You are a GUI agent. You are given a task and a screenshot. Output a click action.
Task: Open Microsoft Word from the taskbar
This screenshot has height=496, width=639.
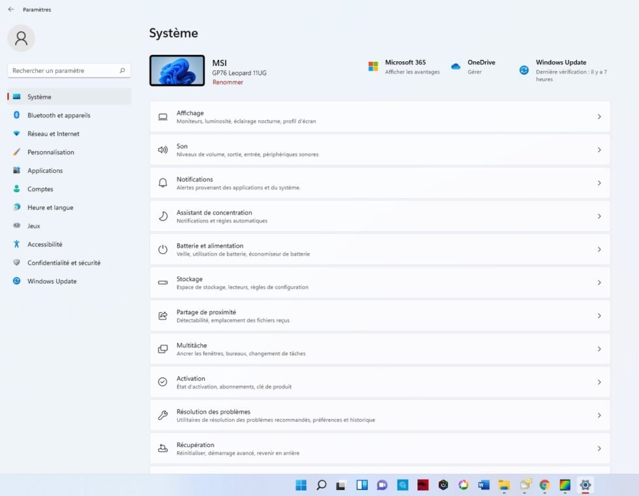(x=483, y=485)
